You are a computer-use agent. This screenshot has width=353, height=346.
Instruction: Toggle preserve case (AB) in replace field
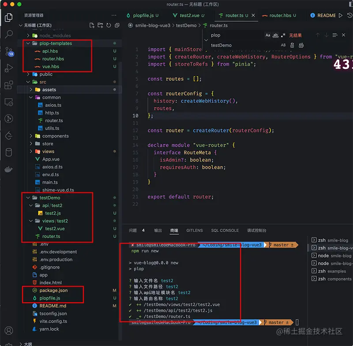tap(283, 45)
